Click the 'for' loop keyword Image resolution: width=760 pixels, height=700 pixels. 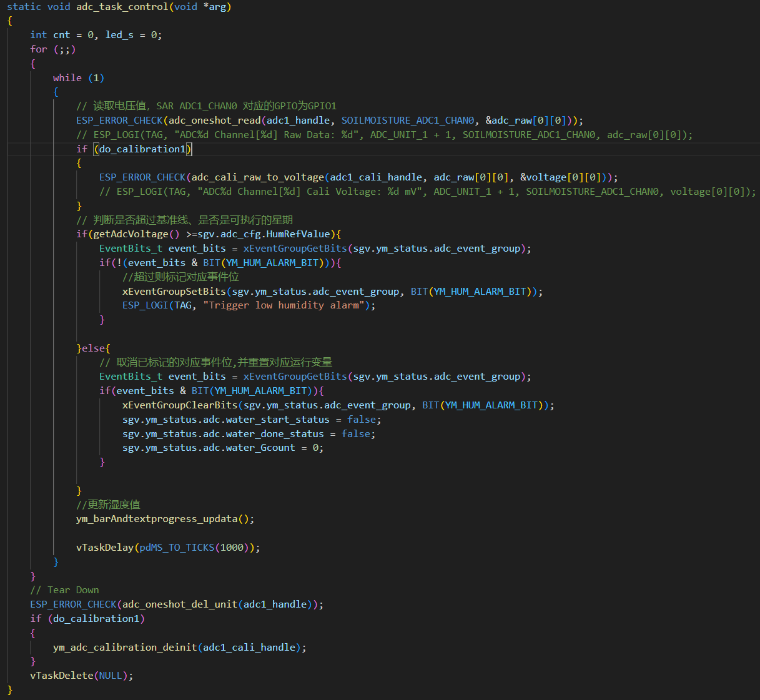[x=39, y=49]
